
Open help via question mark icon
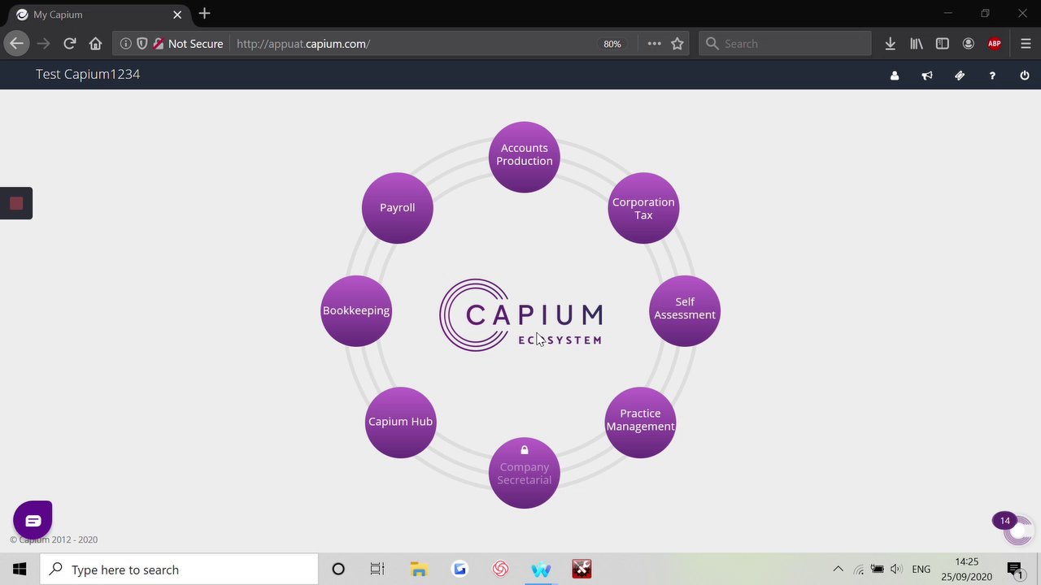click(x=992, y=76)
